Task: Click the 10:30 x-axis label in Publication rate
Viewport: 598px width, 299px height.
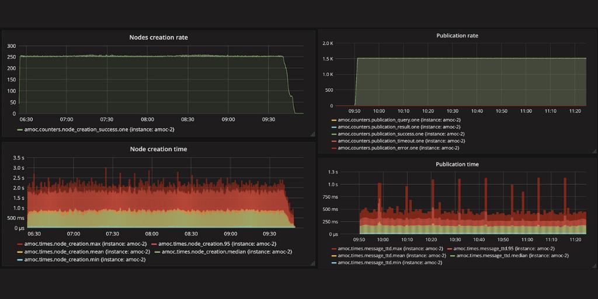Action: 453,111
